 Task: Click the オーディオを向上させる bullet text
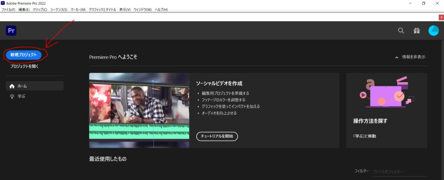coord(219,113)
